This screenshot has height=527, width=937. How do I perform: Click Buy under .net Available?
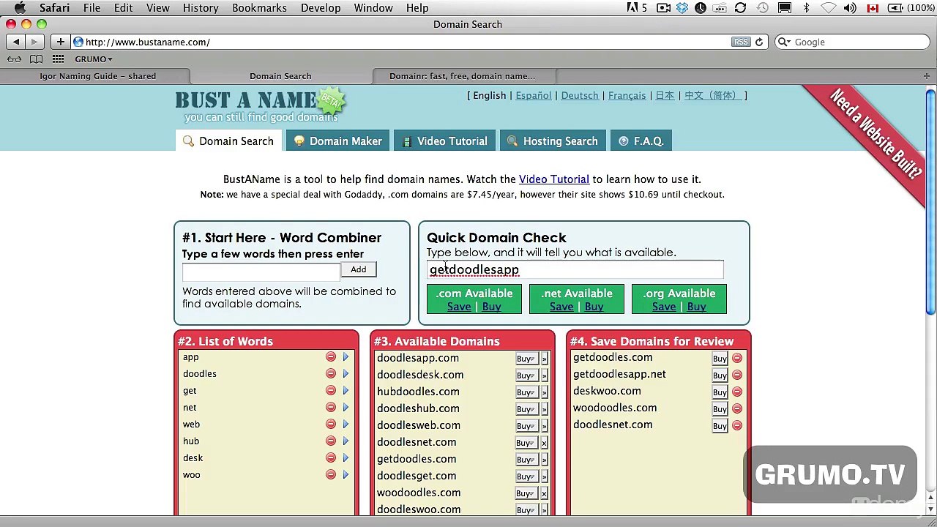[x=594, y=307]
